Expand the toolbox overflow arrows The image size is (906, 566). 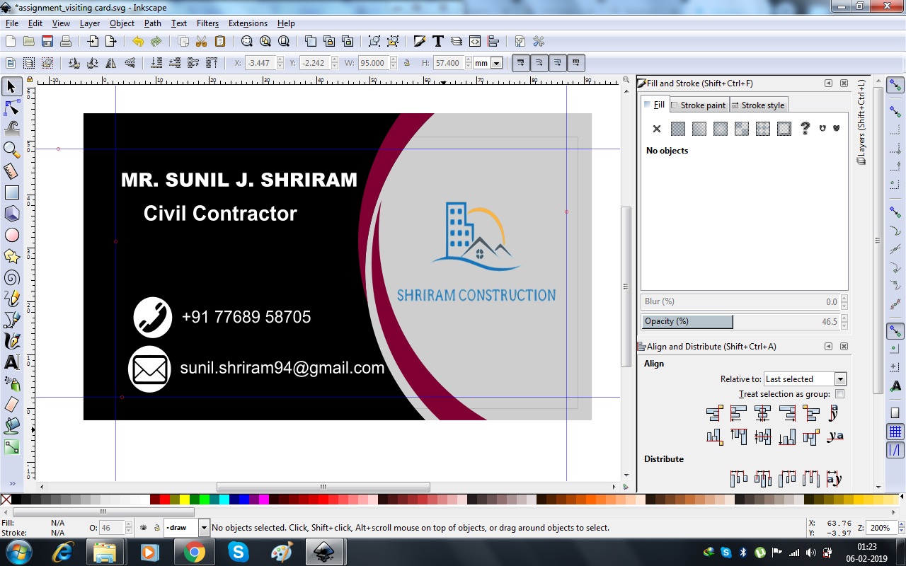pyautogui.click(x=11, y=484)
